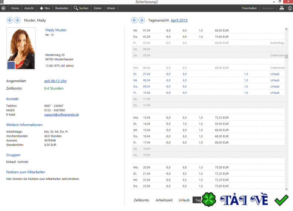Open the info icon in top-right toolbar

click(290, 8)
